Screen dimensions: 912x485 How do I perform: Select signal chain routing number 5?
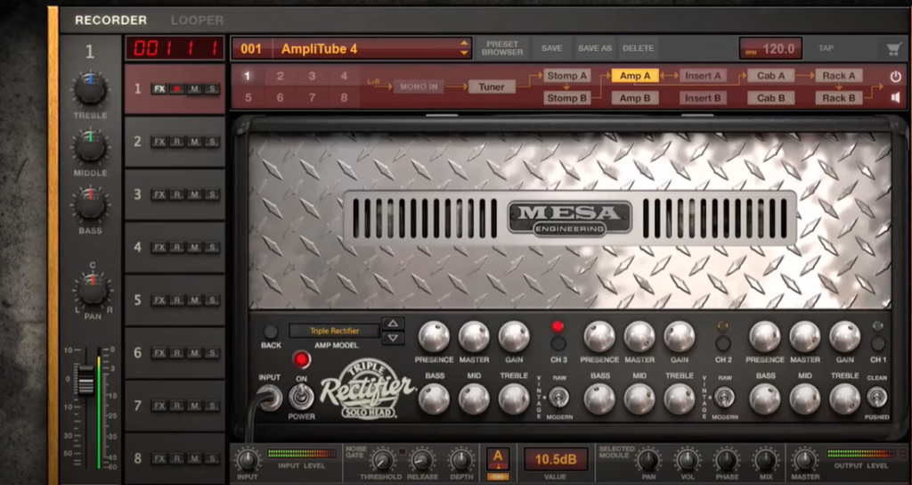(x=248, y=97)
